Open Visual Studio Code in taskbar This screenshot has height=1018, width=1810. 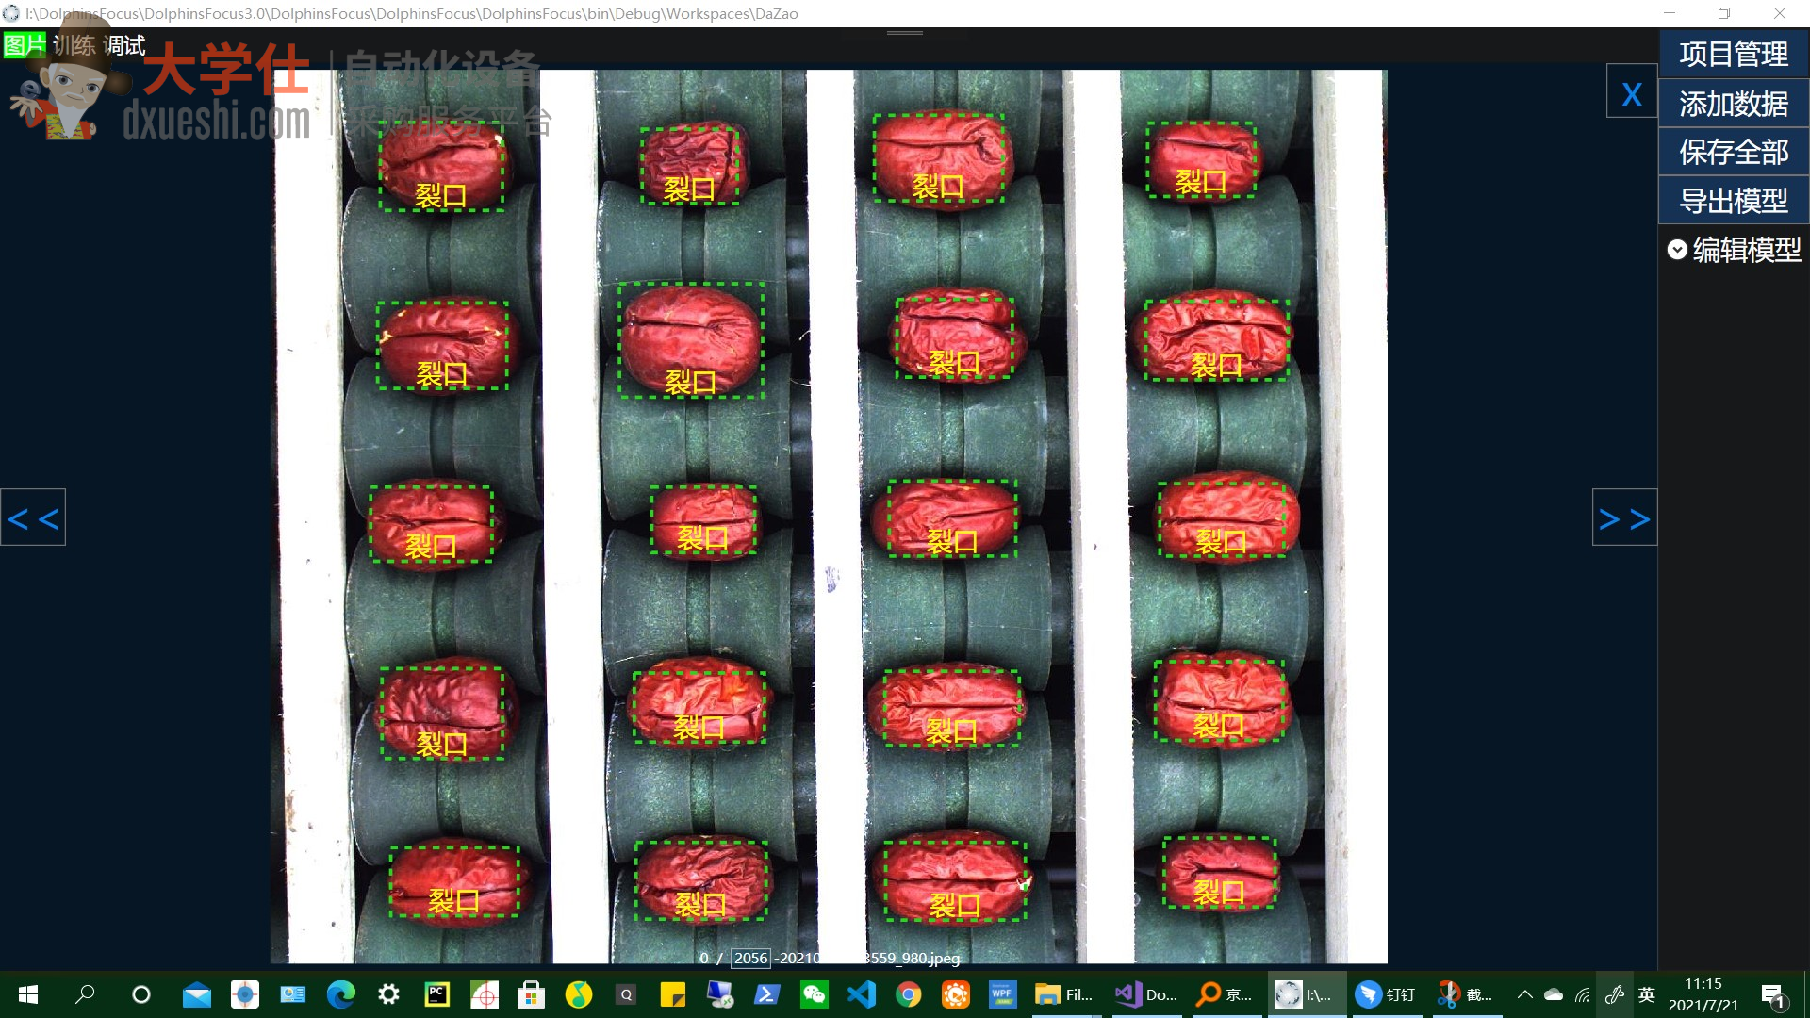pos(861,994)
